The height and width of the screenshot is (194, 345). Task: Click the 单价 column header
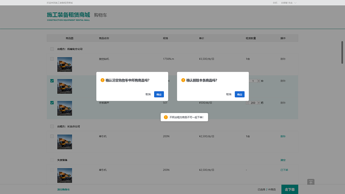pos(202,38)
